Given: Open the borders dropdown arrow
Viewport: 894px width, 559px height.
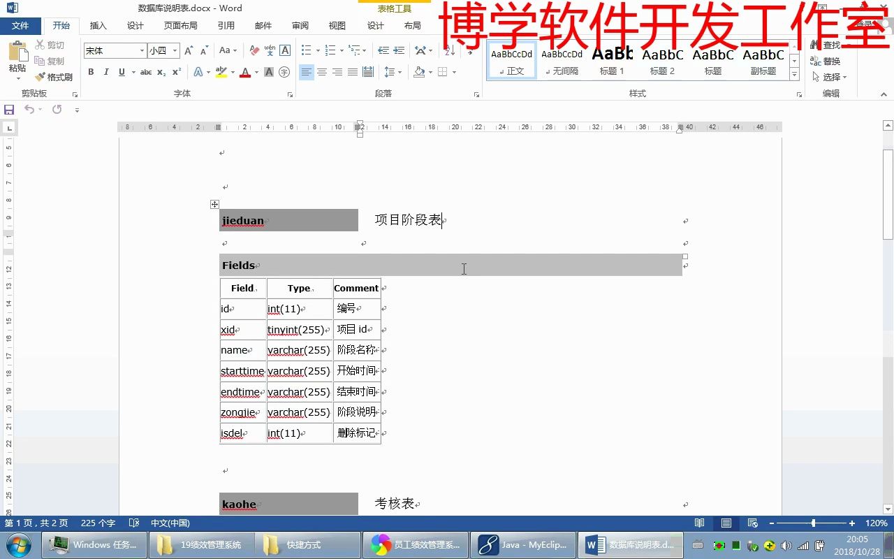Looking at the screenshot, I should (x=454, y=72).
